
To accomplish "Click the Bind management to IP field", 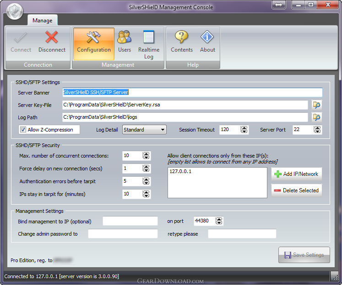I will point(130,221).
